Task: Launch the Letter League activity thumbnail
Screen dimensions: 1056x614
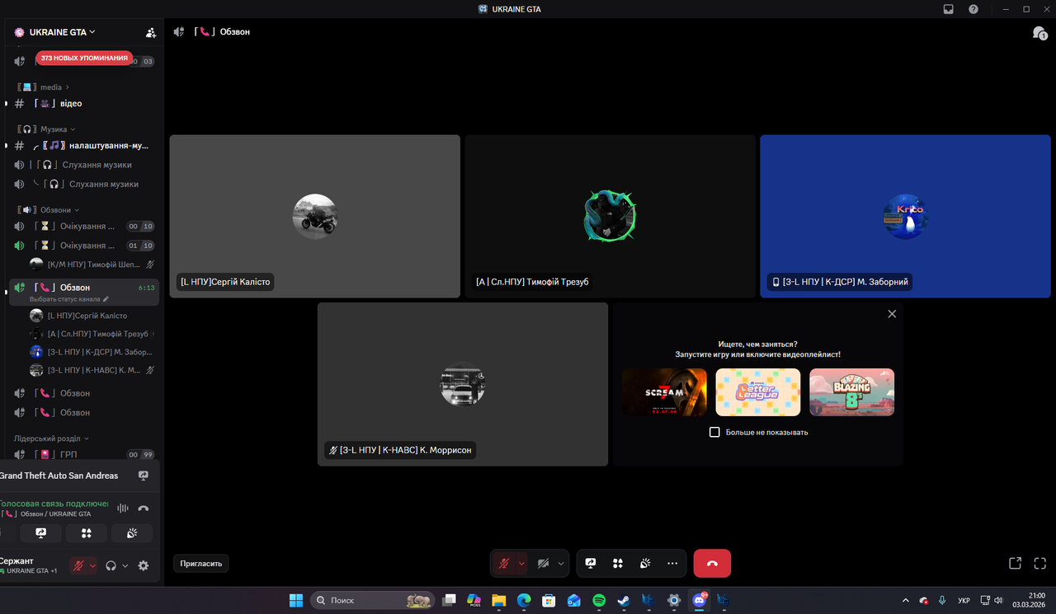Action: pyautogui.click(x=758, y=392)
